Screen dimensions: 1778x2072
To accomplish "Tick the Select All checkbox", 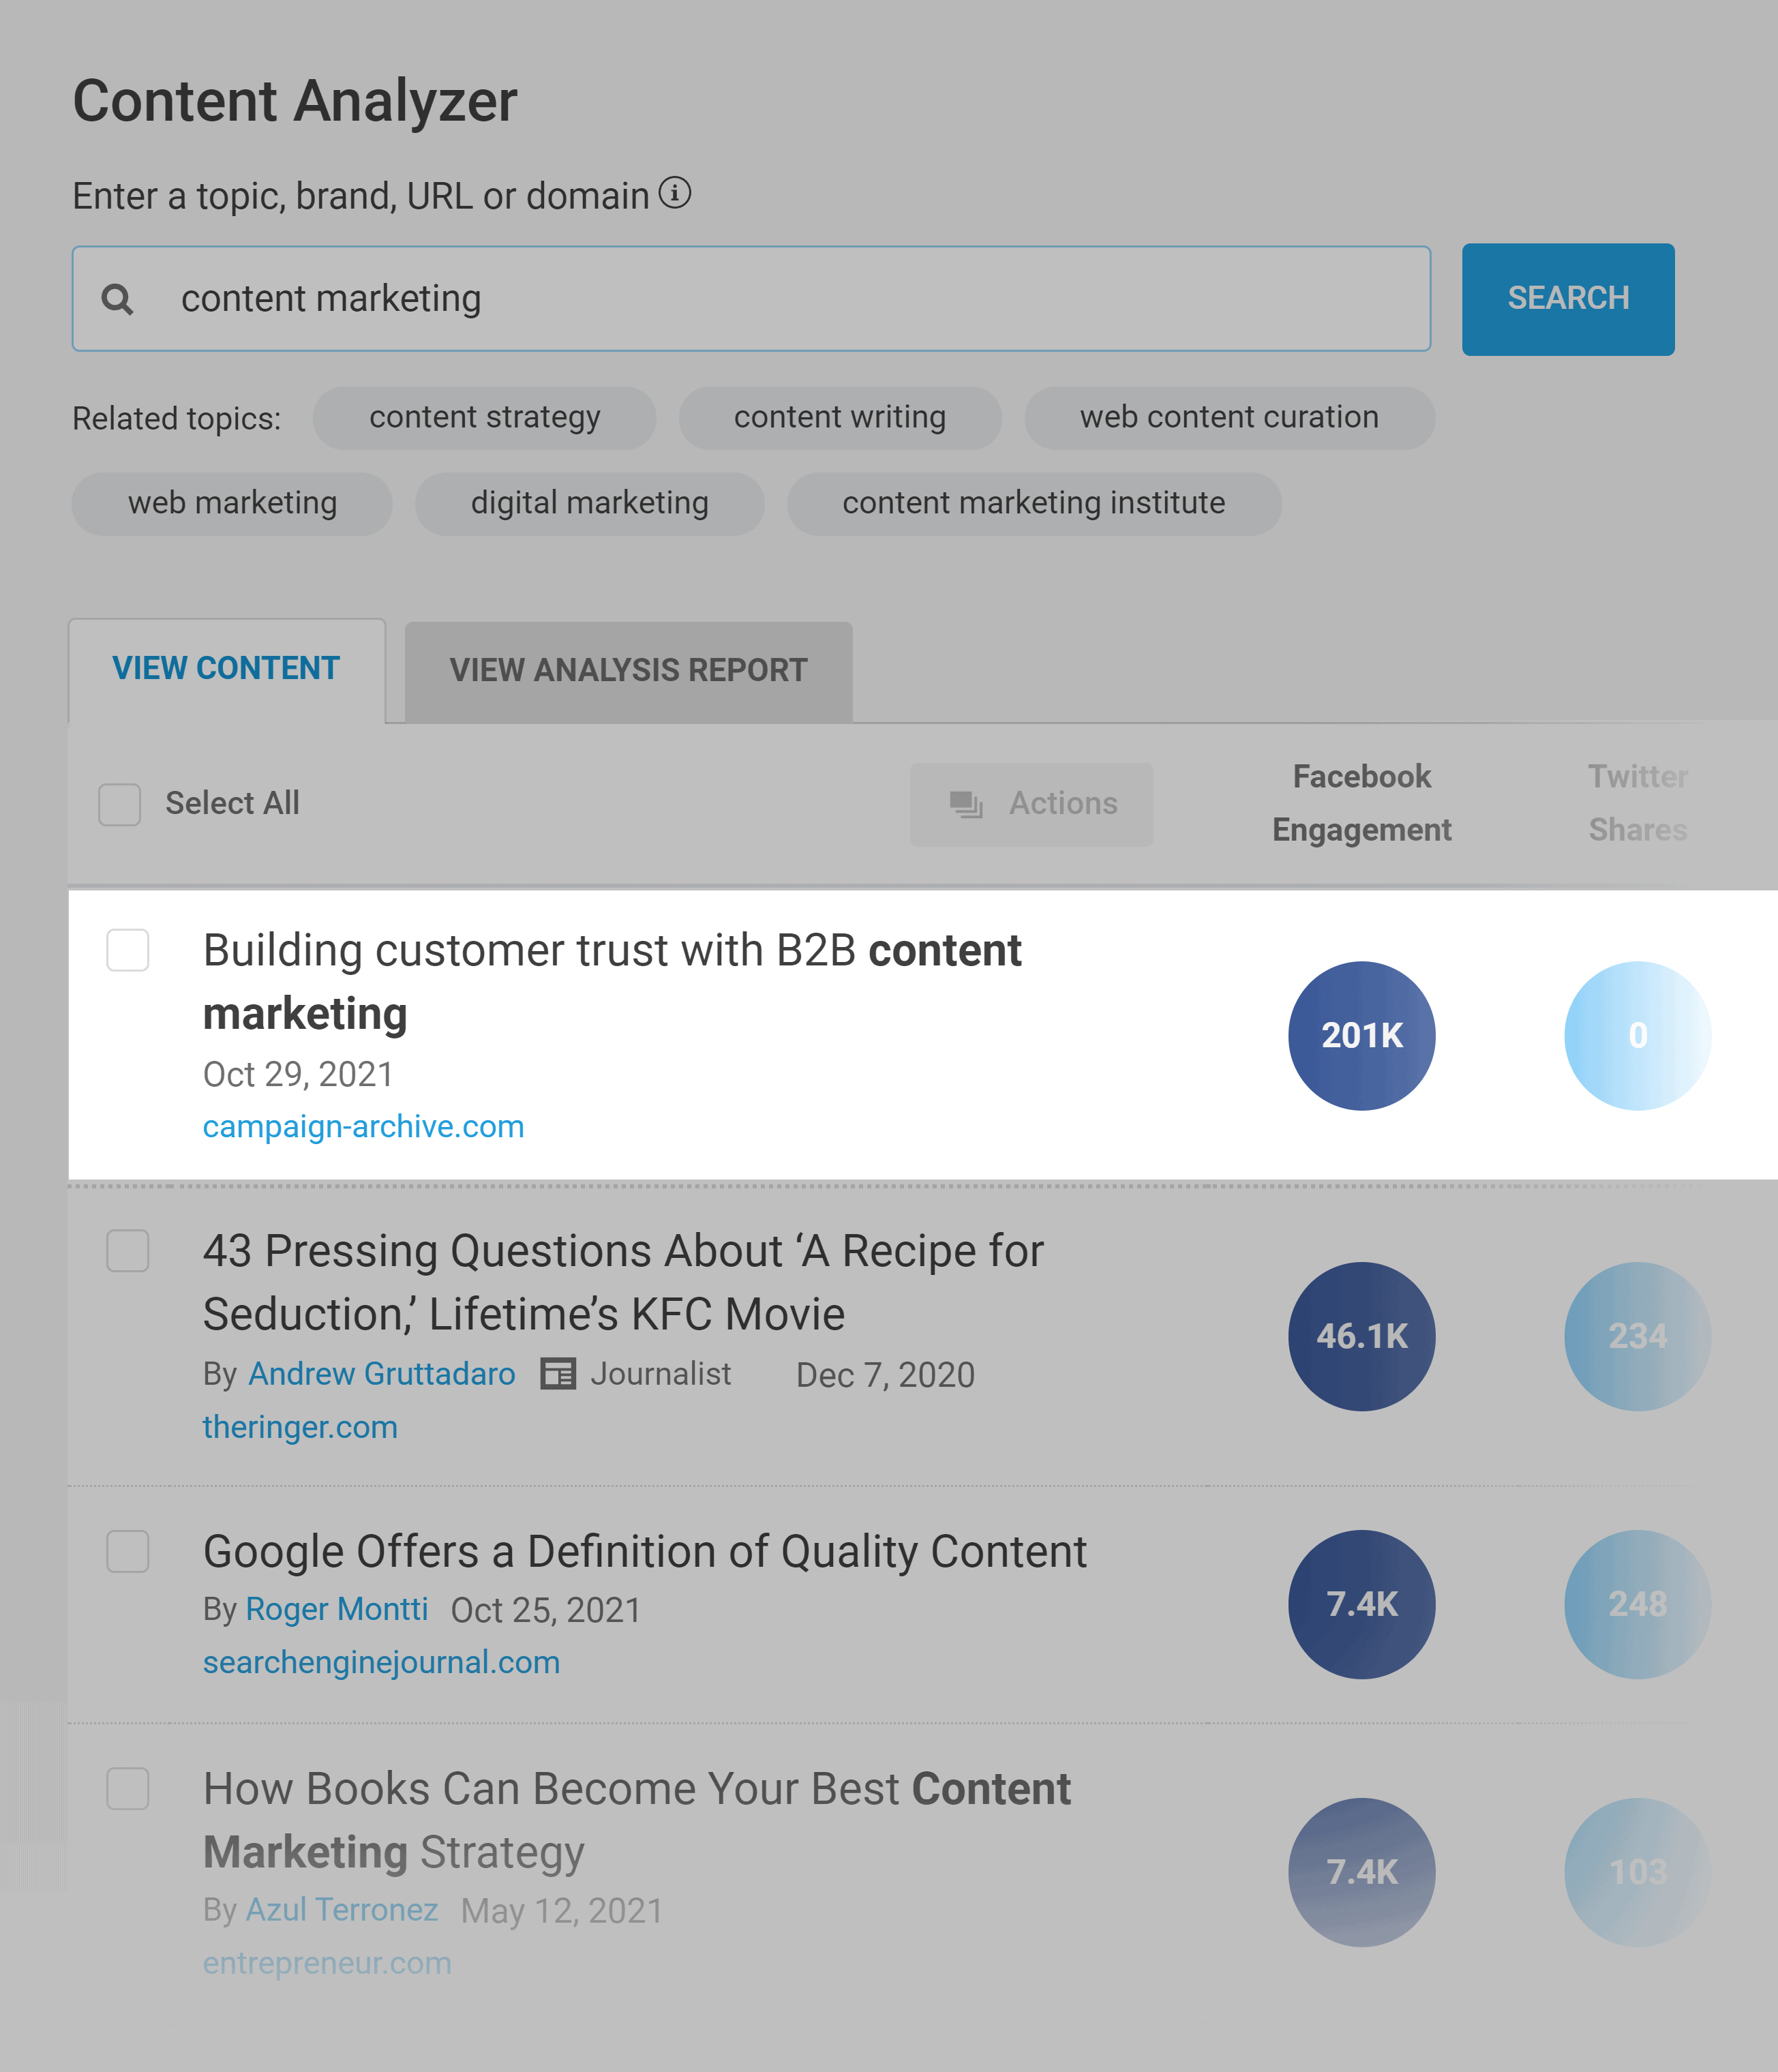I will (119, 804).
